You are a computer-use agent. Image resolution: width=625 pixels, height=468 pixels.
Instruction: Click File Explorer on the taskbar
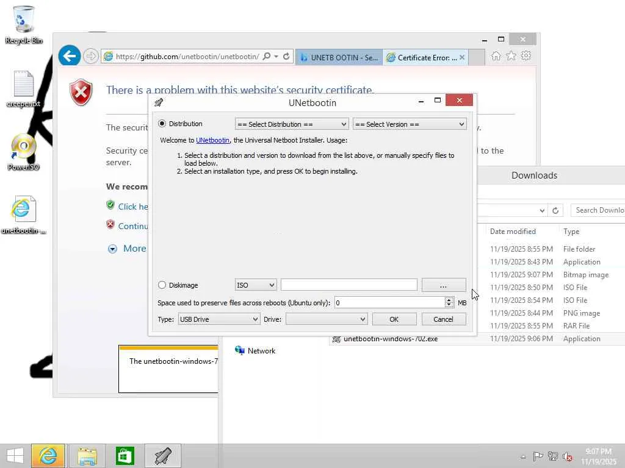pyautogui.click(x=87, y=456)
